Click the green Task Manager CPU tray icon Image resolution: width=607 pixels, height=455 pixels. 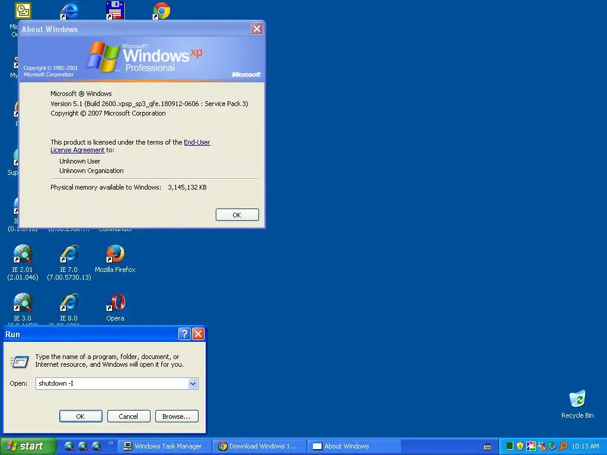click(510, 446)
